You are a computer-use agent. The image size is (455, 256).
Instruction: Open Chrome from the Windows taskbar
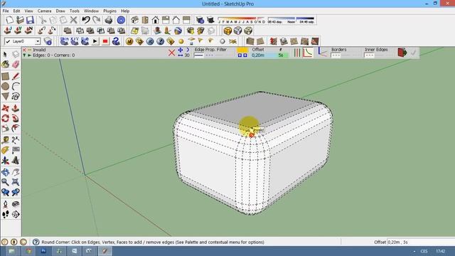[x=28, y=251]
